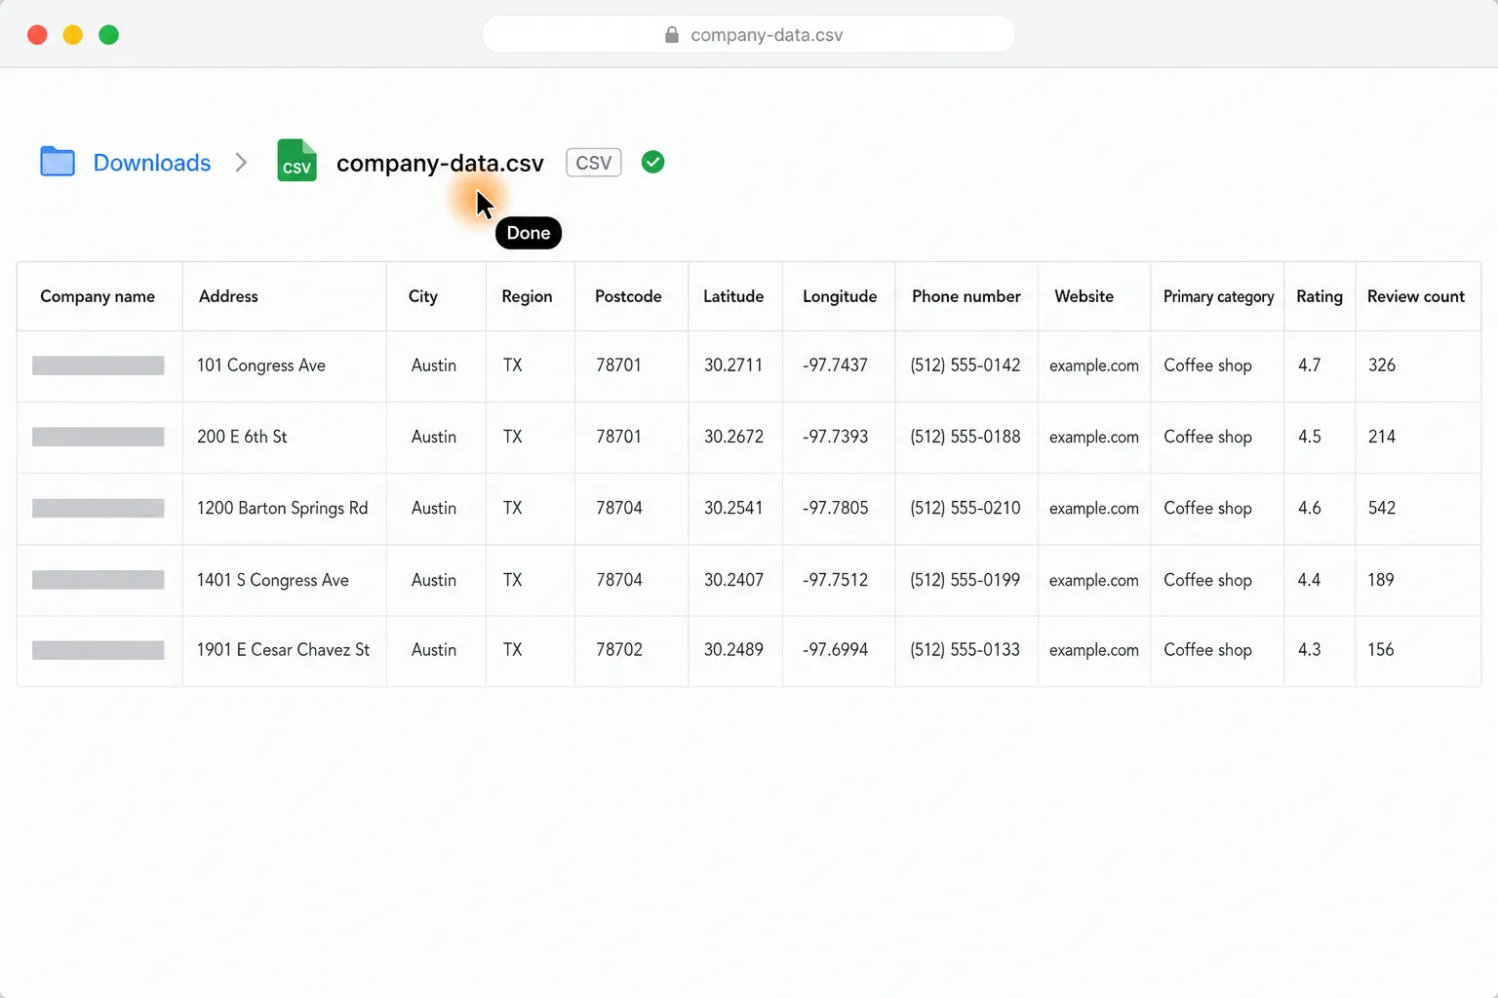Screen dimensions: 1498x998
Task: Click the green maximize window button
Action: 109,35
